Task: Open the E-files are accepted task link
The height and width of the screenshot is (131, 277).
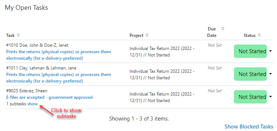Action: (49, 97)
